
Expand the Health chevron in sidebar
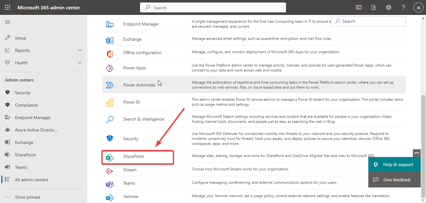80,62
